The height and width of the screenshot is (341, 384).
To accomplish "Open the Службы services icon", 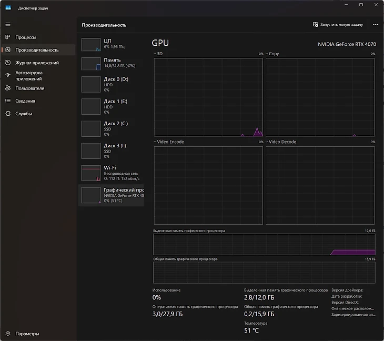I will click(x=8, y=114).
